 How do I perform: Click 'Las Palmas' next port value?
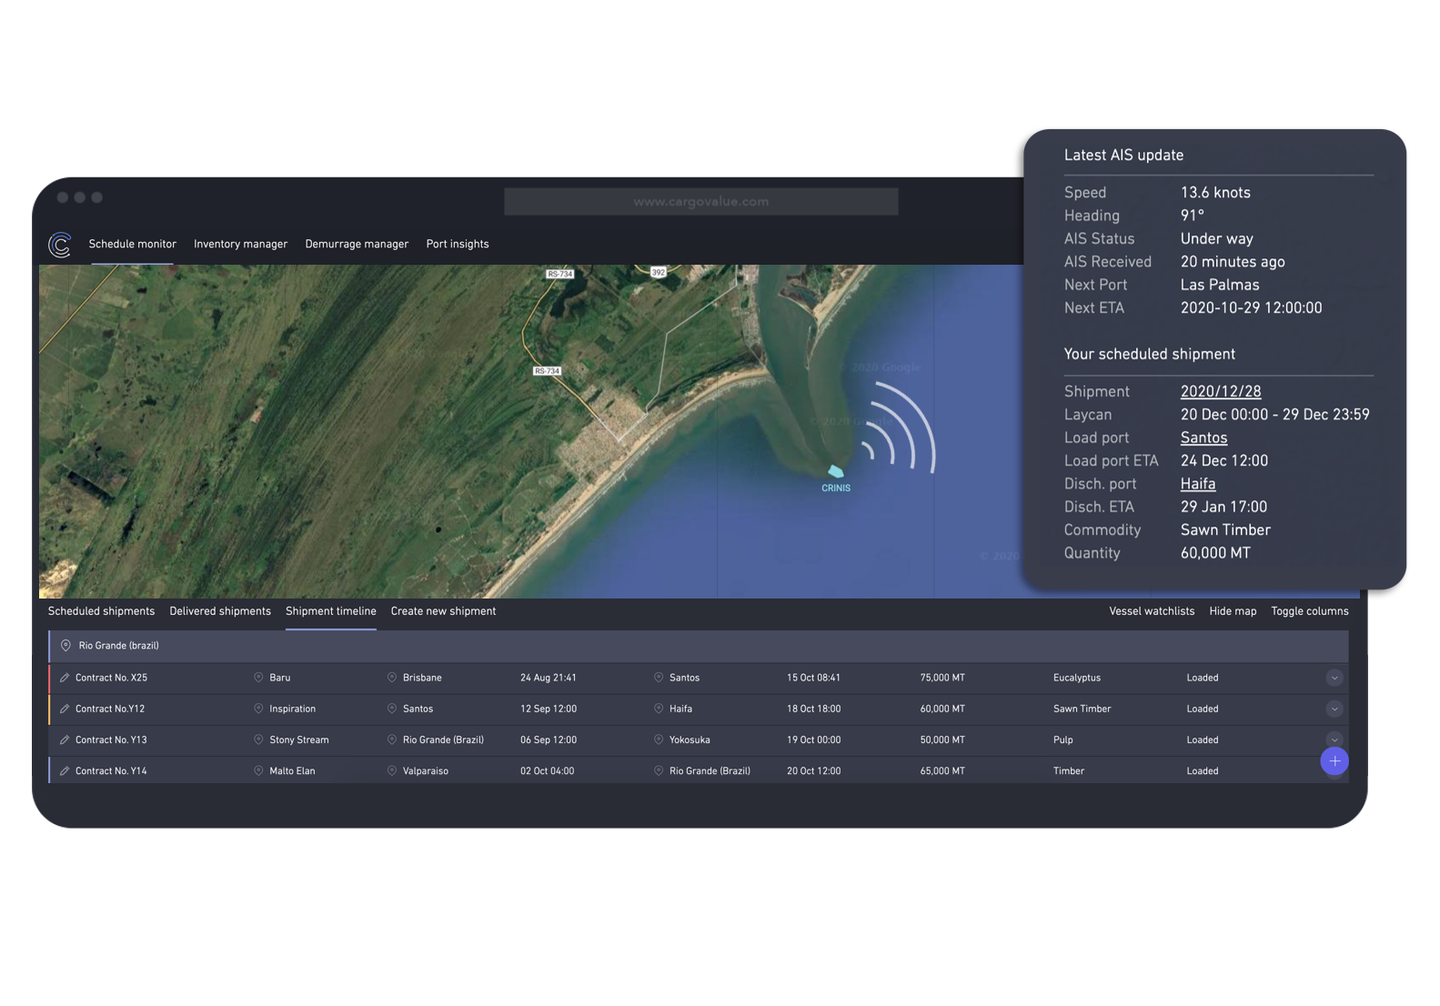pos(1219,286)
